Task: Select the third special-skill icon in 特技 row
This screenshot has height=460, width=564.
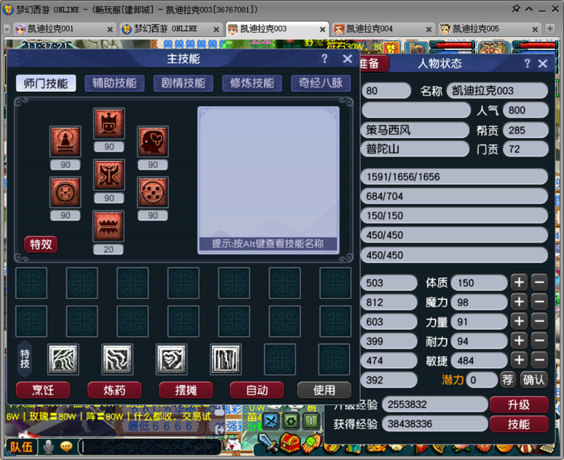Action: coord(172,359)
